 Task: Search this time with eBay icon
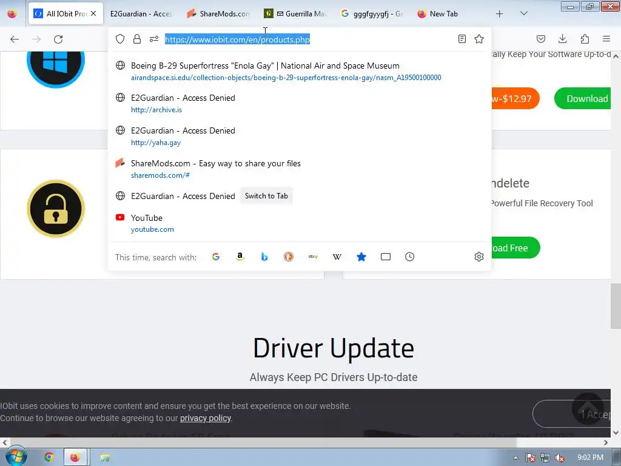point(313,257)
